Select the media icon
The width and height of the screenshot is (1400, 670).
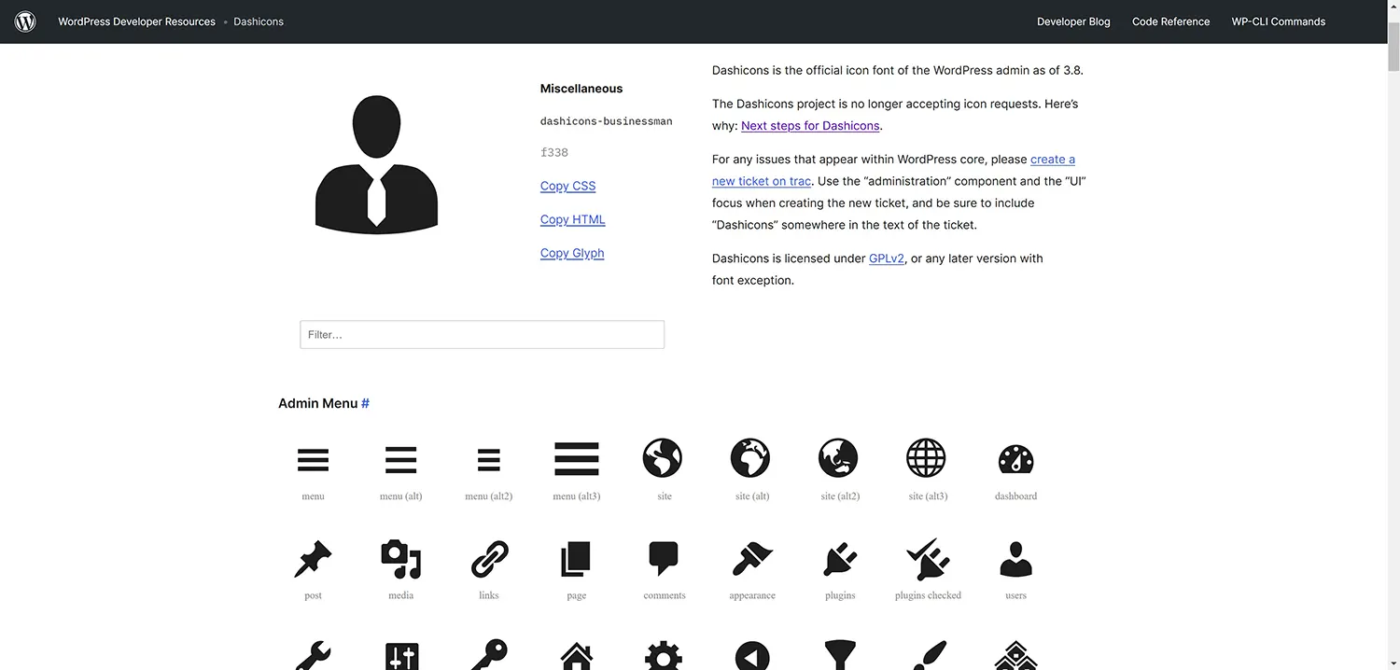(400, 557)
